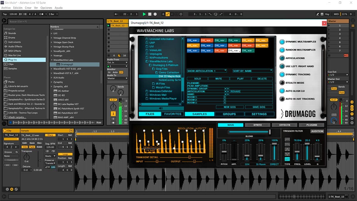357x201 pixels.
Task: Expand the Zynaptiq_x64 folder
Action: point(51,86)
